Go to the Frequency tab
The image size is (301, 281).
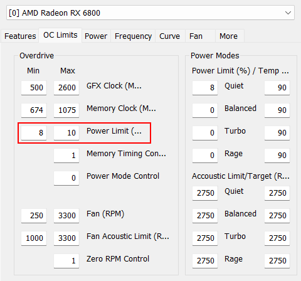click(133, 36)
